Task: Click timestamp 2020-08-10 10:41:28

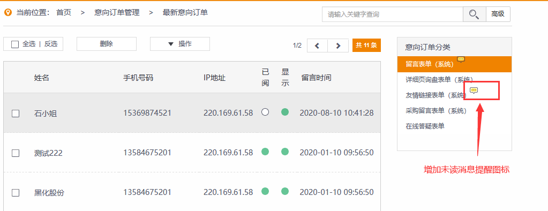Action: (x=336, y=113)
